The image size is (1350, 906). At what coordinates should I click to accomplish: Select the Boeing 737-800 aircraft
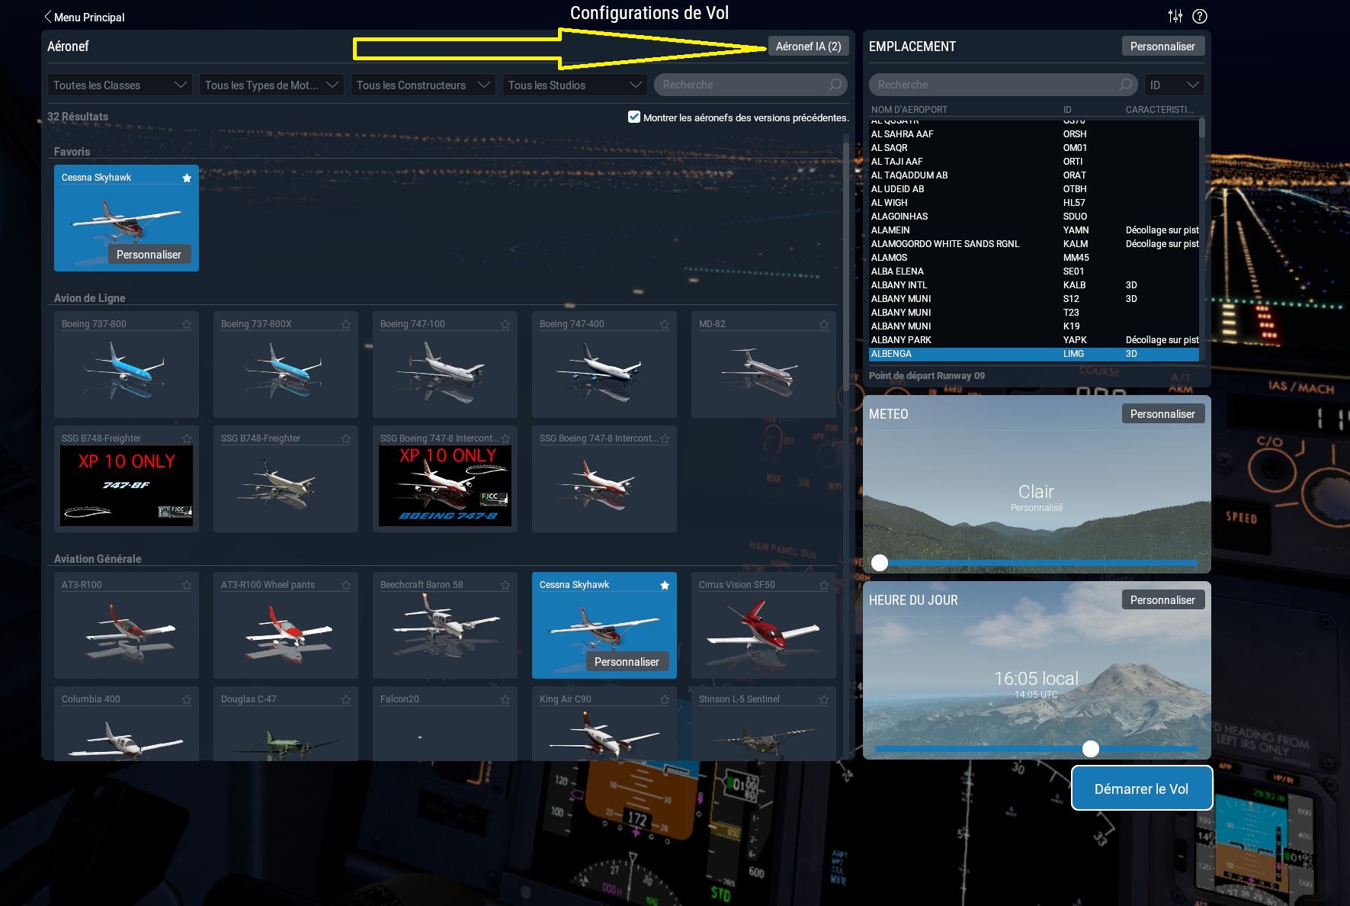127,365
